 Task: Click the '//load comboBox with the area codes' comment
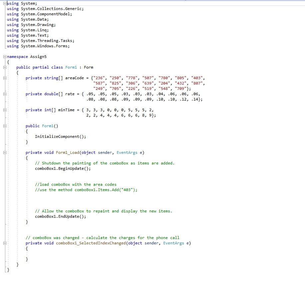pos(76,184)
